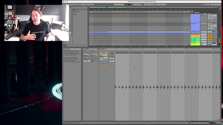Click the waveform in the sample editor
Viewport: 223px width, 125px height.
pos(168,87)
